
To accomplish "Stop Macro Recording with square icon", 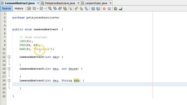I will pos(109,8).
